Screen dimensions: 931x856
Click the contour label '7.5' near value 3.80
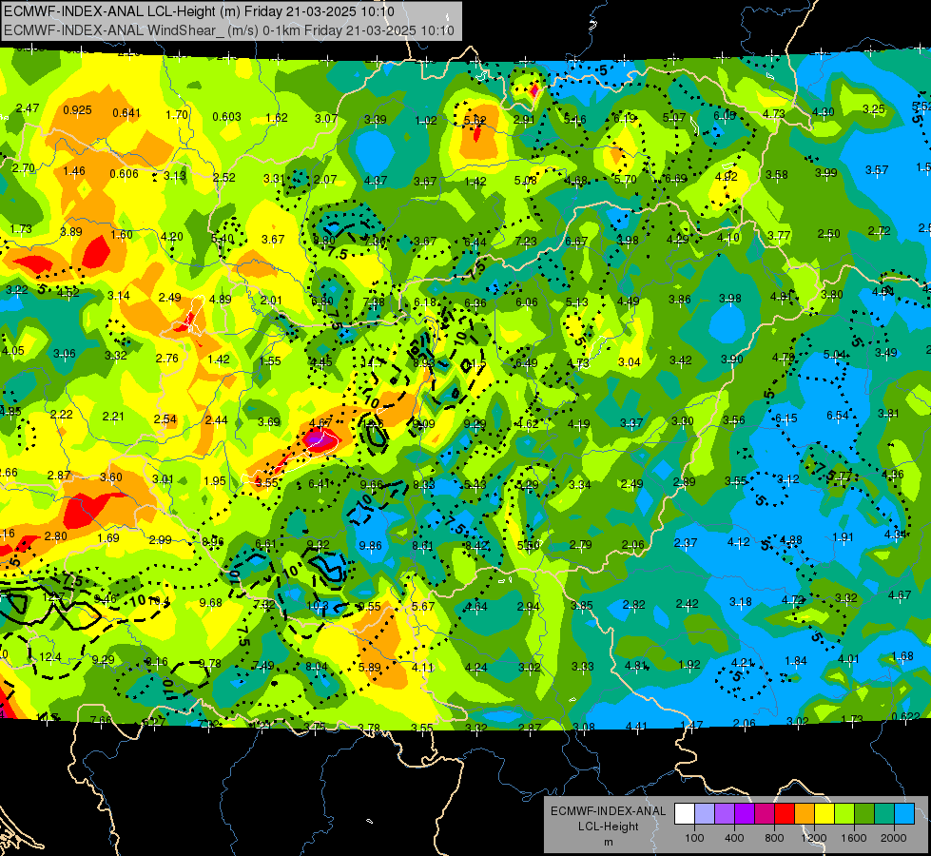338,254
